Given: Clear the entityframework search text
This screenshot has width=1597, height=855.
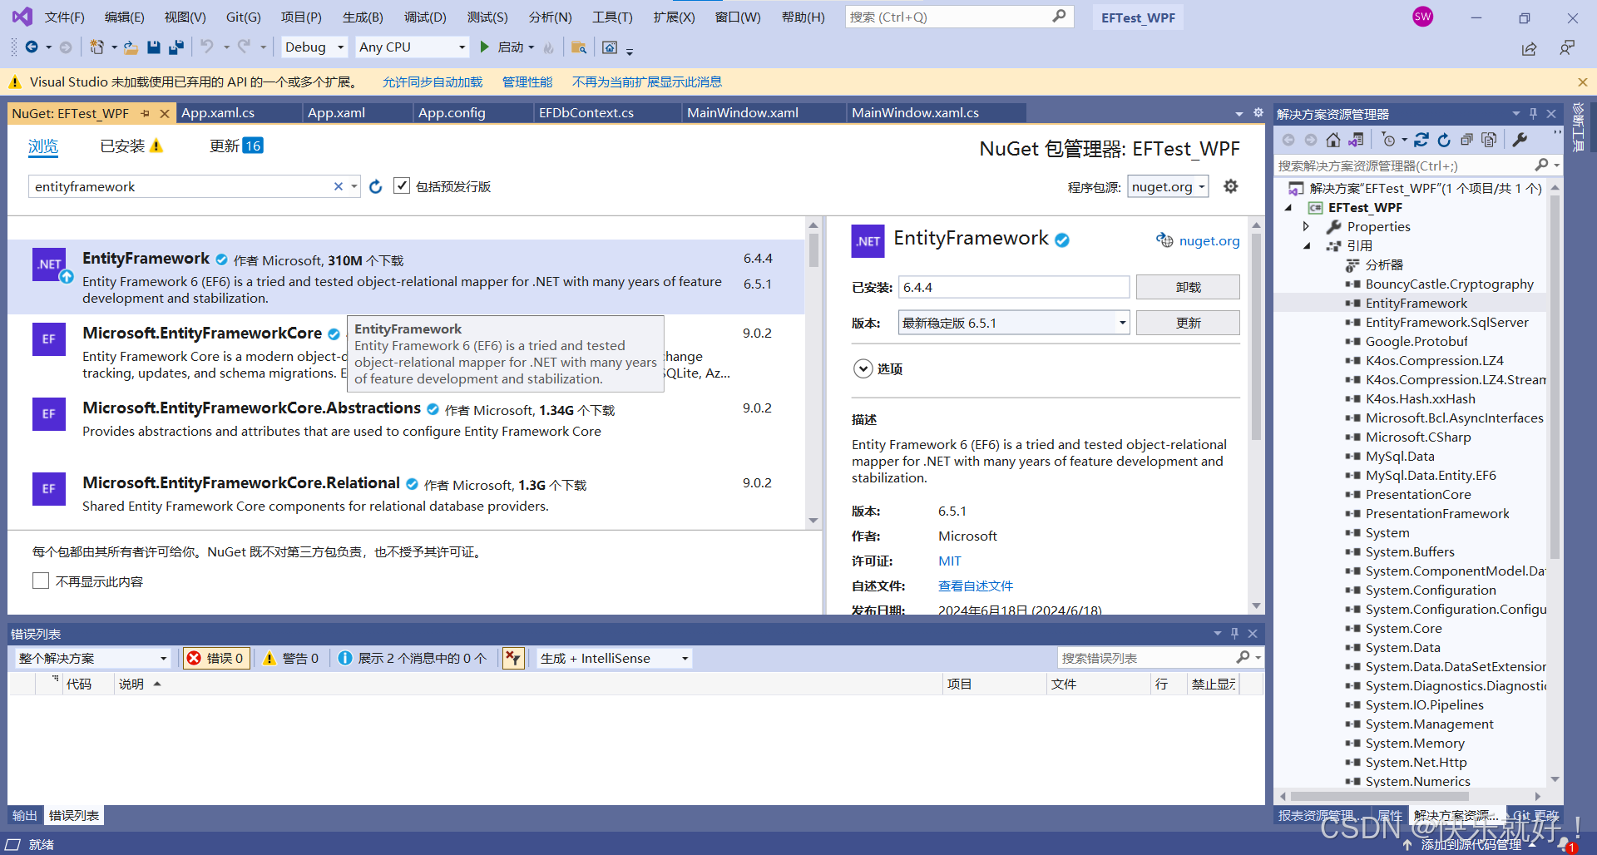Looking at the screenshot, I should coord(339,186).
